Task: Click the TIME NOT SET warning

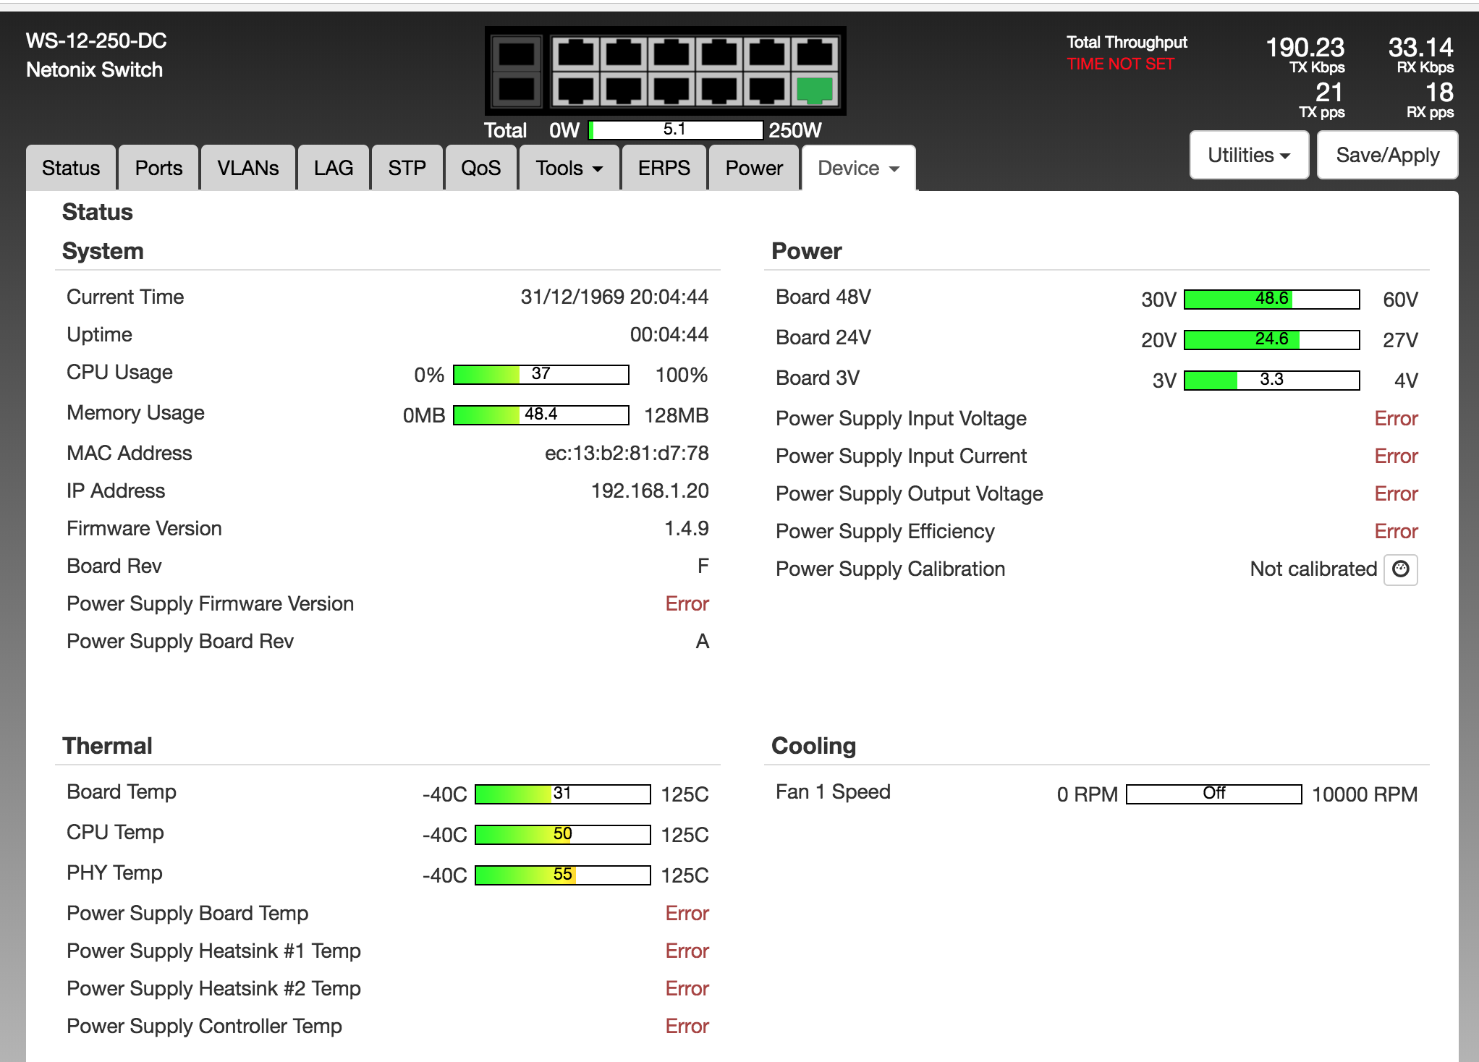Action: coord(1120,64)
